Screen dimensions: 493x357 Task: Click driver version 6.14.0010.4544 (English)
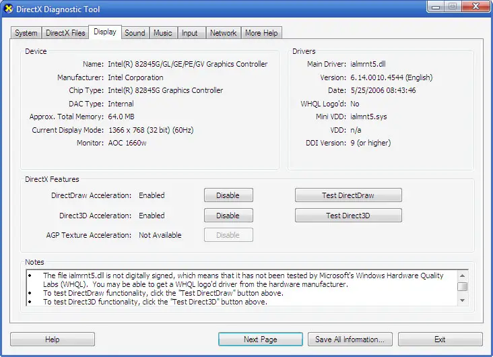pos(391,77)
